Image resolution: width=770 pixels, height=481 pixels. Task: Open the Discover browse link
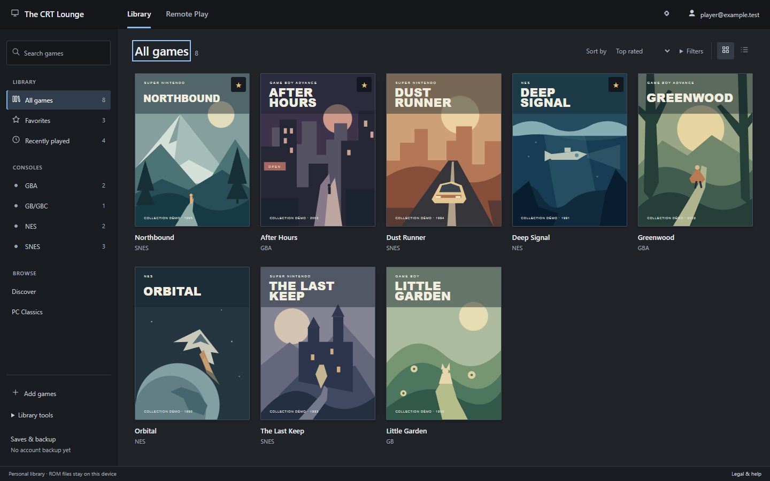coord(24,292)
